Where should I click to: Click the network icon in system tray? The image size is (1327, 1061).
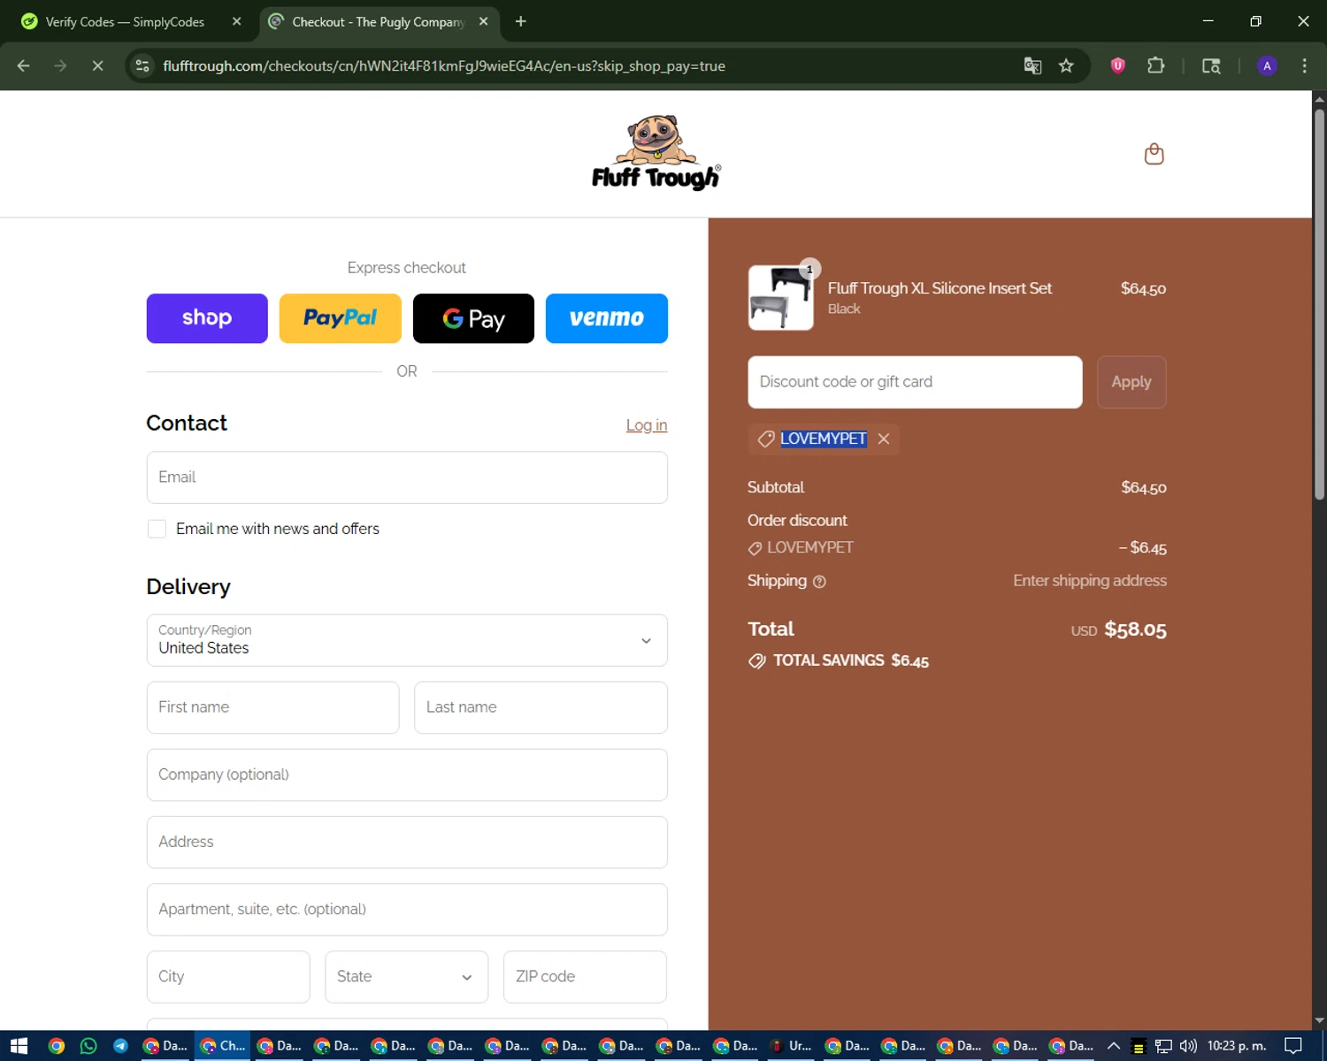(x=1163, y=1046)
